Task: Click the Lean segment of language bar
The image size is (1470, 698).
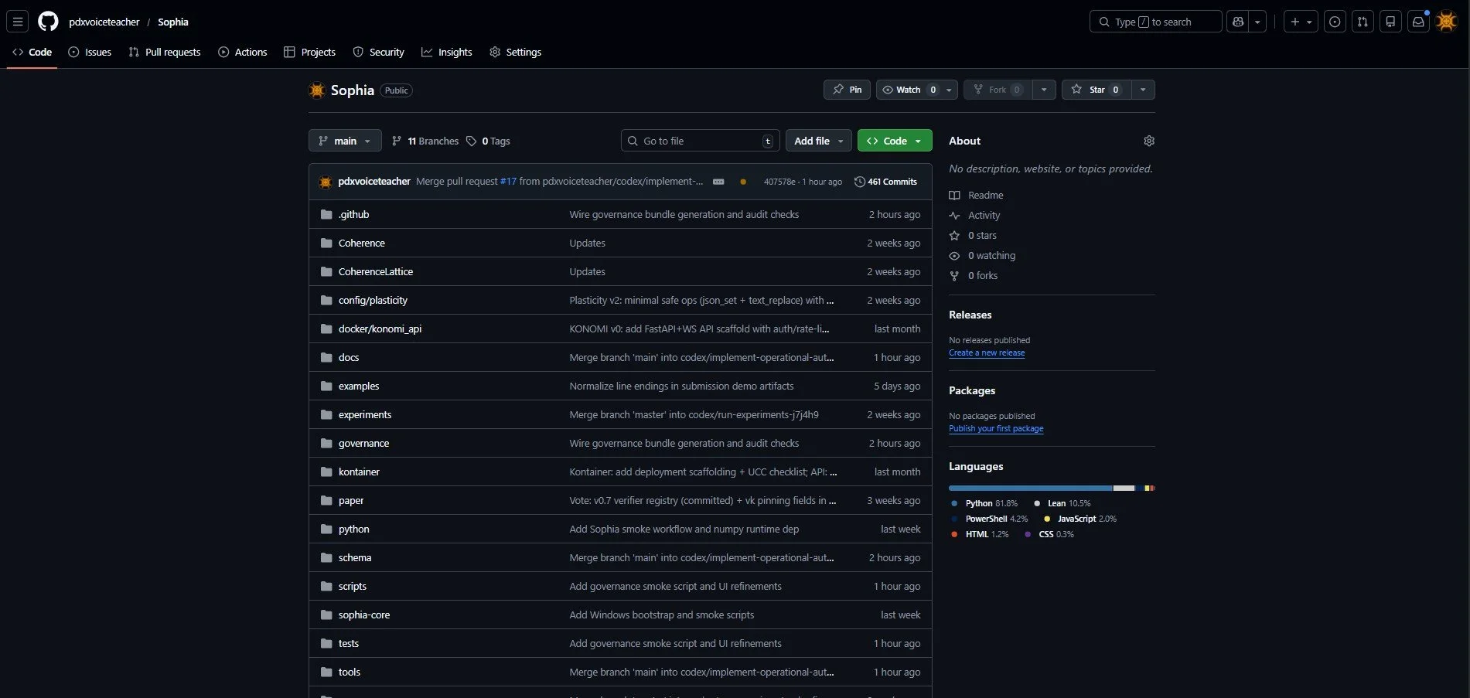Action: [x=1124, y=488]
